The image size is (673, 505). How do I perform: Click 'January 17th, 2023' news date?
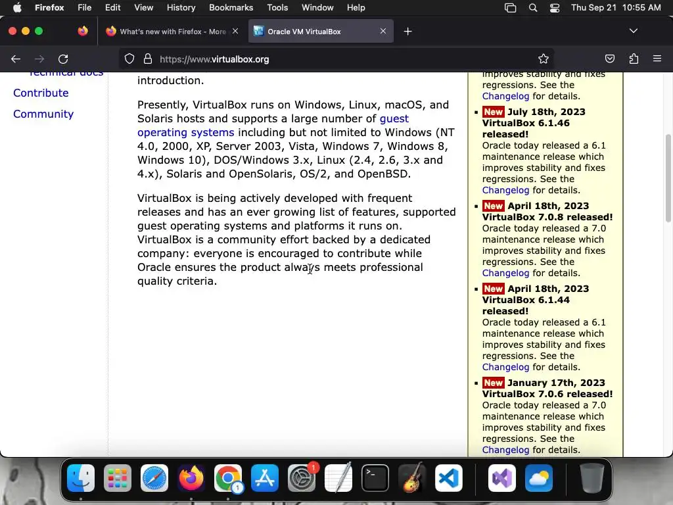pyautogui.click(x=556, y=383)
